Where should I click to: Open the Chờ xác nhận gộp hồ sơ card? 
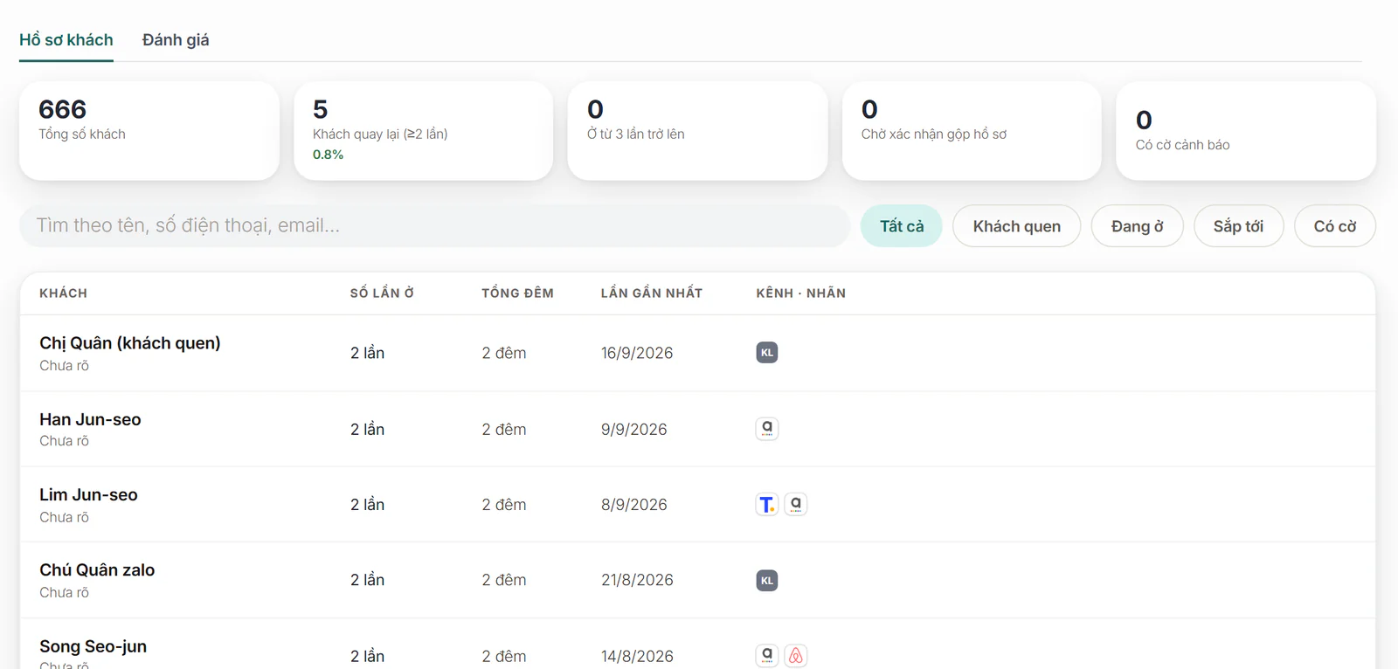[972, 131]
